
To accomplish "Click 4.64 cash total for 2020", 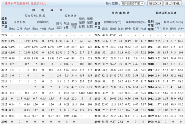I will tap(66, 58).
